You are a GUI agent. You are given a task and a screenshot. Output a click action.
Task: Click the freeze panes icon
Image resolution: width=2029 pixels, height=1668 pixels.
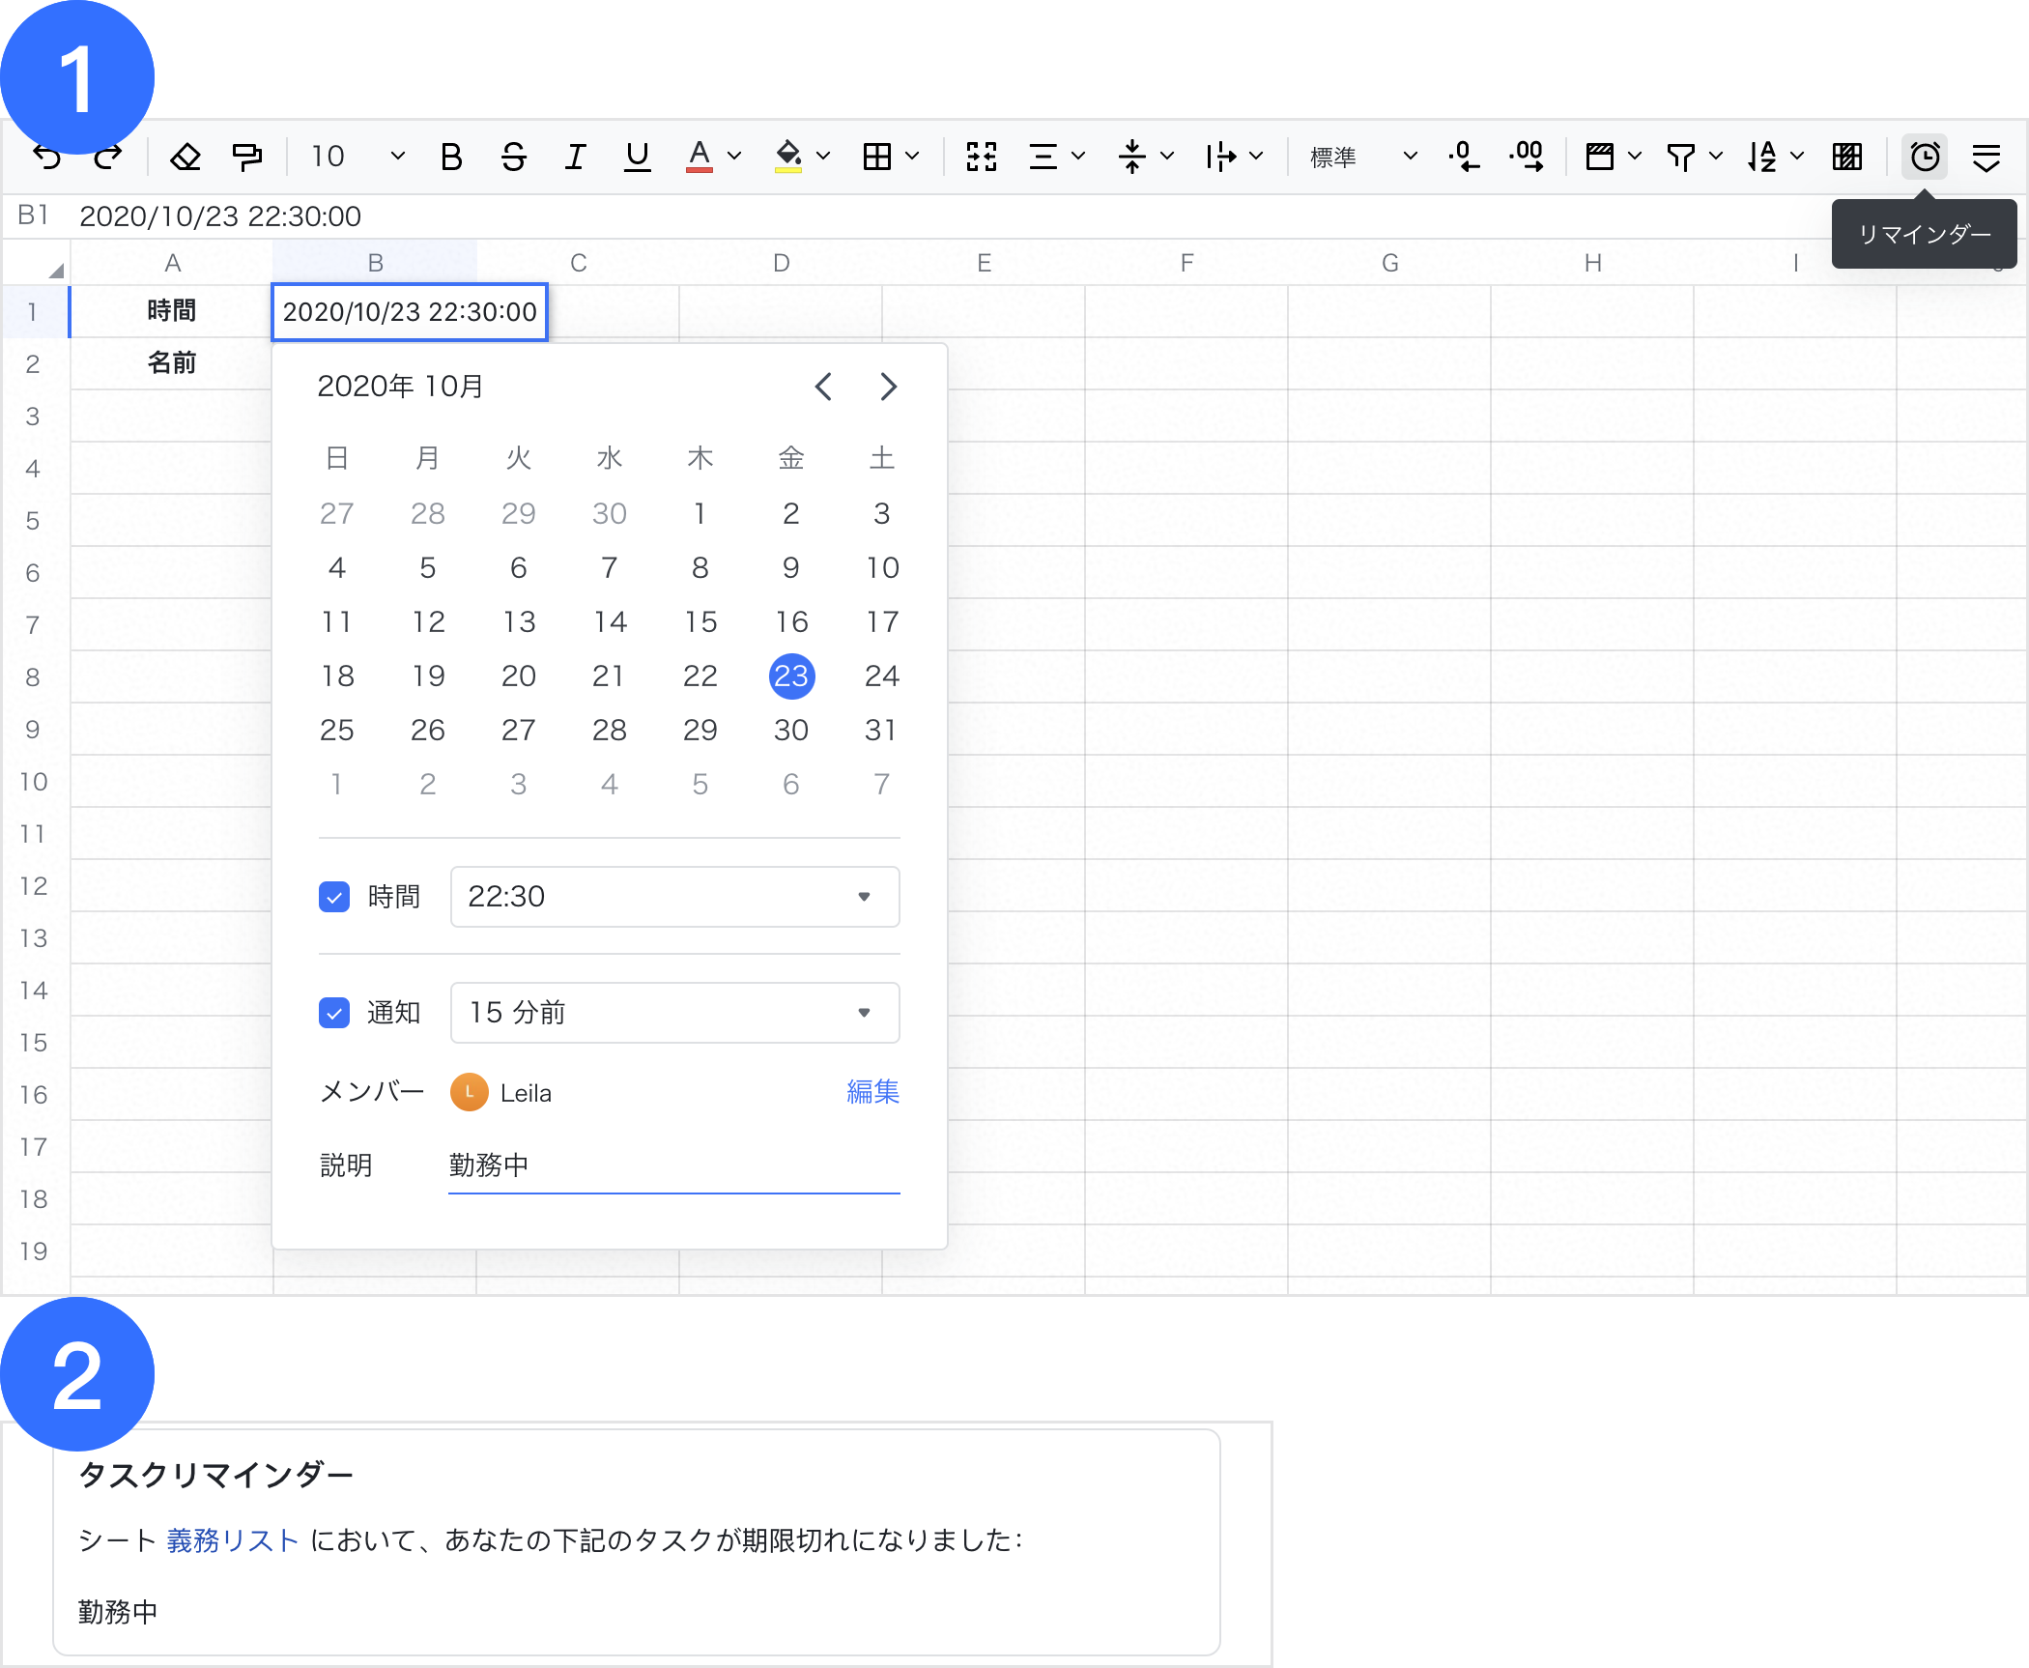[x=1600, y=157]
